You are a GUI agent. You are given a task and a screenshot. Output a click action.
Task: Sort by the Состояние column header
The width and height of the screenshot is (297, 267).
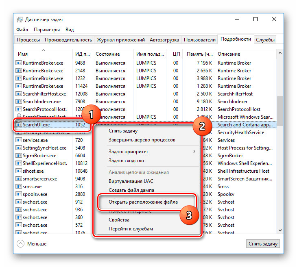(x=113, y=54)
